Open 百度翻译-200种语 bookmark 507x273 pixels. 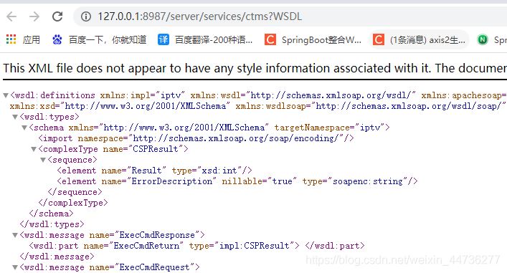coord(214,39)
